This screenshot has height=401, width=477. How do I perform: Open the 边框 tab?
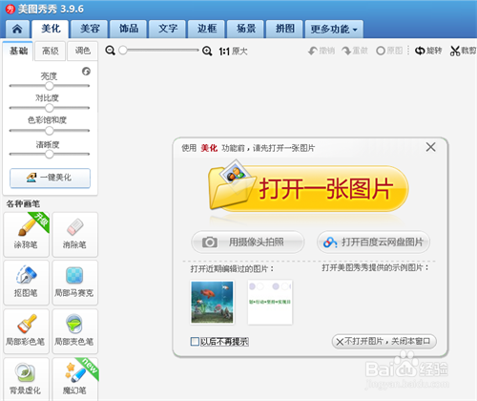pos(207,29)
